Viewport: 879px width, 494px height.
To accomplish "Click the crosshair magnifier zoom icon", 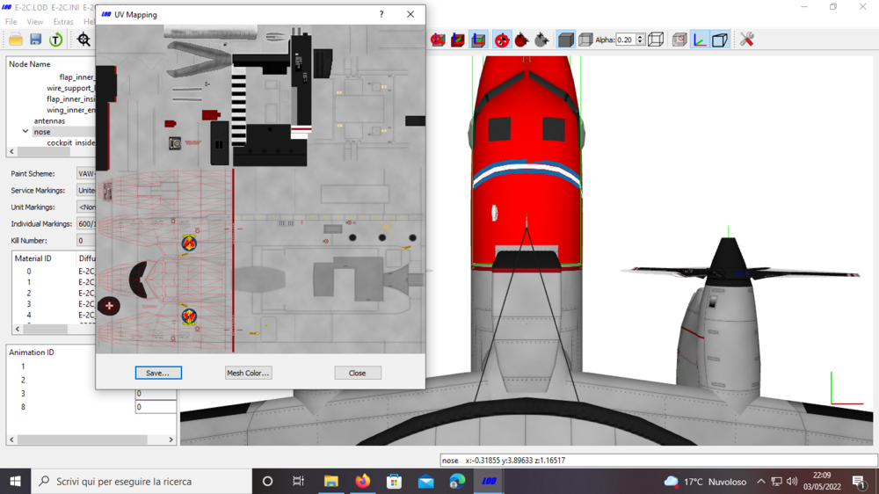I will (84, 40).
